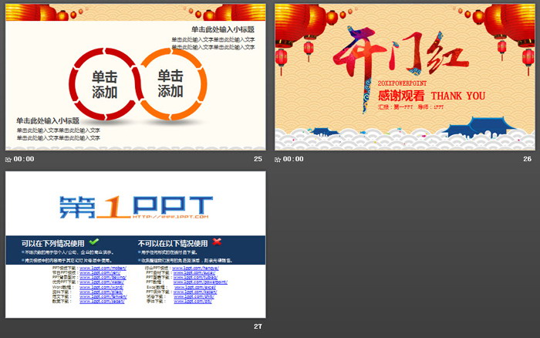
Task: Click the 00:00 timing under slide 25
Action: [x=24, y=159]
